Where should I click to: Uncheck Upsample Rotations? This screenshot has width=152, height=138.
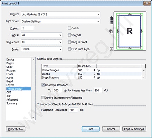(x=43, y=85)
